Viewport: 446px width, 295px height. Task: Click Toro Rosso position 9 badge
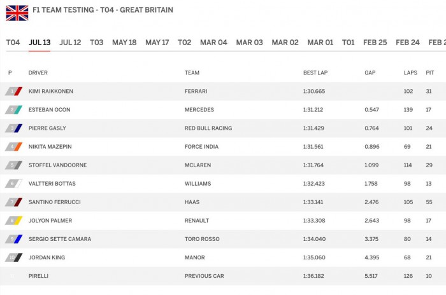[x=14, y=239]
